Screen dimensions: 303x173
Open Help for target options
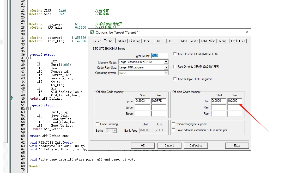click(x=237, y=146)
